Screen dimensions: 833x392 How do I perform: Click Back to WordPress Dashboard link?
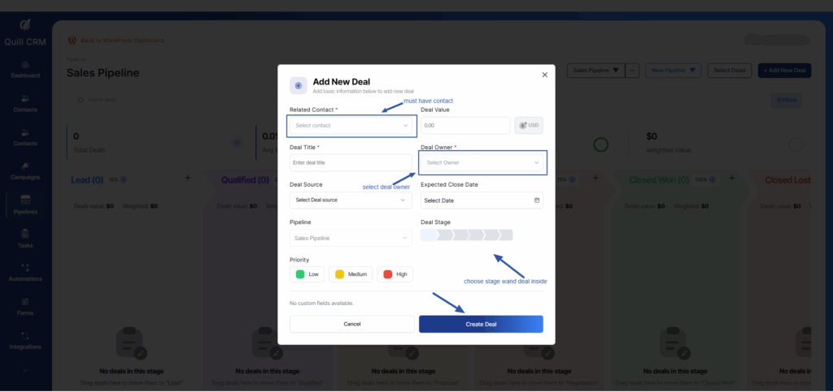[120, 40]
